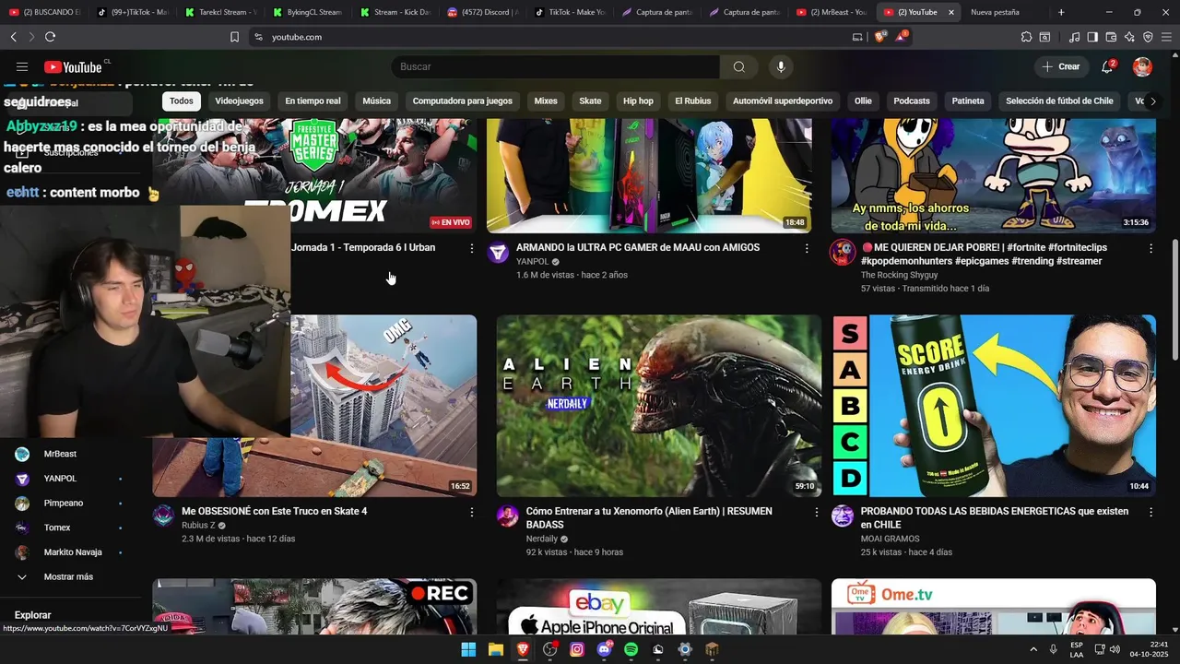1180x664 pixels.
Task: Open options for ME QUIEREN DEJAR POBRE video
Action: [1150, 248]
